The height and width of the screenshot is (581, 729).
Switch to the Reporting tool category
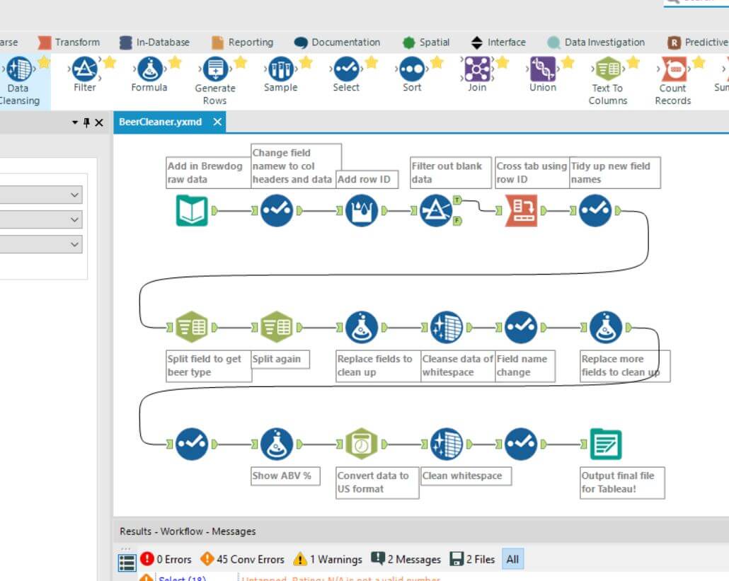point(243,42)
